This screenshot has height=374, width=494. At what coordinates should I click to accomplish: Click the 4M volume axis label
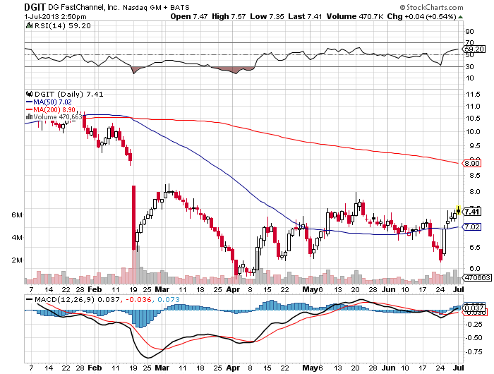tap(17, 237)
